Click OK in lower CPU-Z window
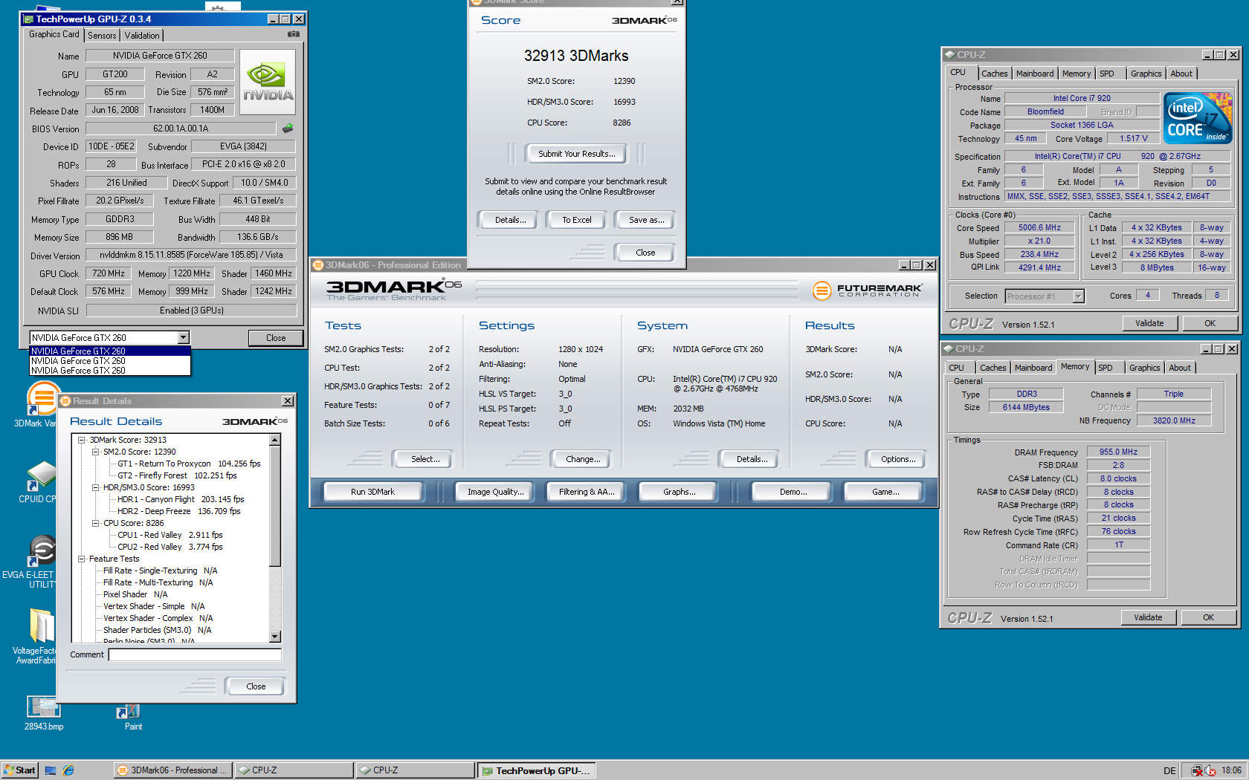Viewport: 1249px width, 780px height. pyautogui.click(x=1208, y=617)
